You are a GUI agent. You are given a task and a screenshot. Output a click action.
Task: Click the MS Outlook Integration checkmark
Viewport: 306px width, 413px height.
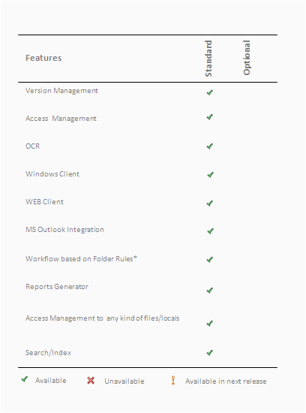click(210, 231)
